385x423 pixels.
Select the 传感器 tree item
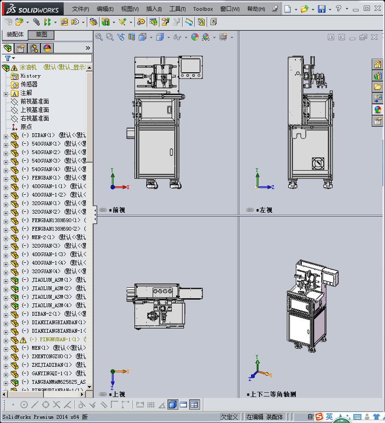[29, 84]
